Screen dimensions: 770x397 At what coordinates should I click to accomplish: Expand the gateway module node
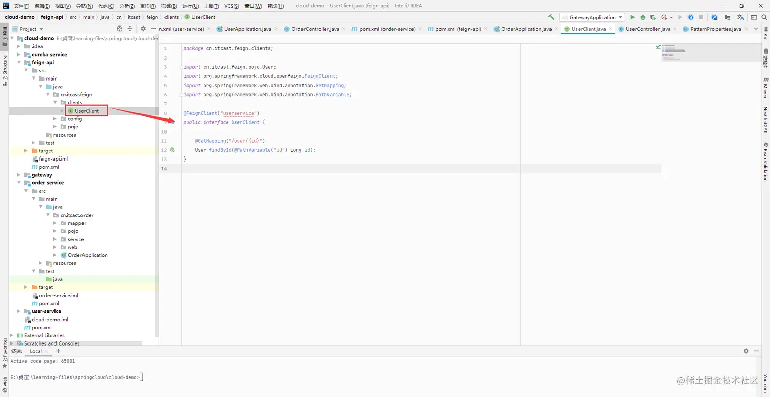coord(19,175)
